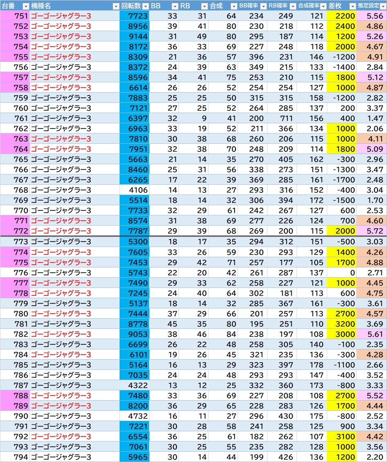Select machine number cell 772
The width and height of the screenshot is (387, 462).
(x=15, y=231)
